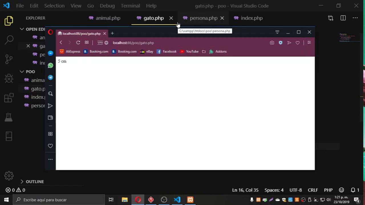The height and width of the screenshot is (205, 365).
Task: Switch to the persona.php tab
Action: click(x=204, y=18)
